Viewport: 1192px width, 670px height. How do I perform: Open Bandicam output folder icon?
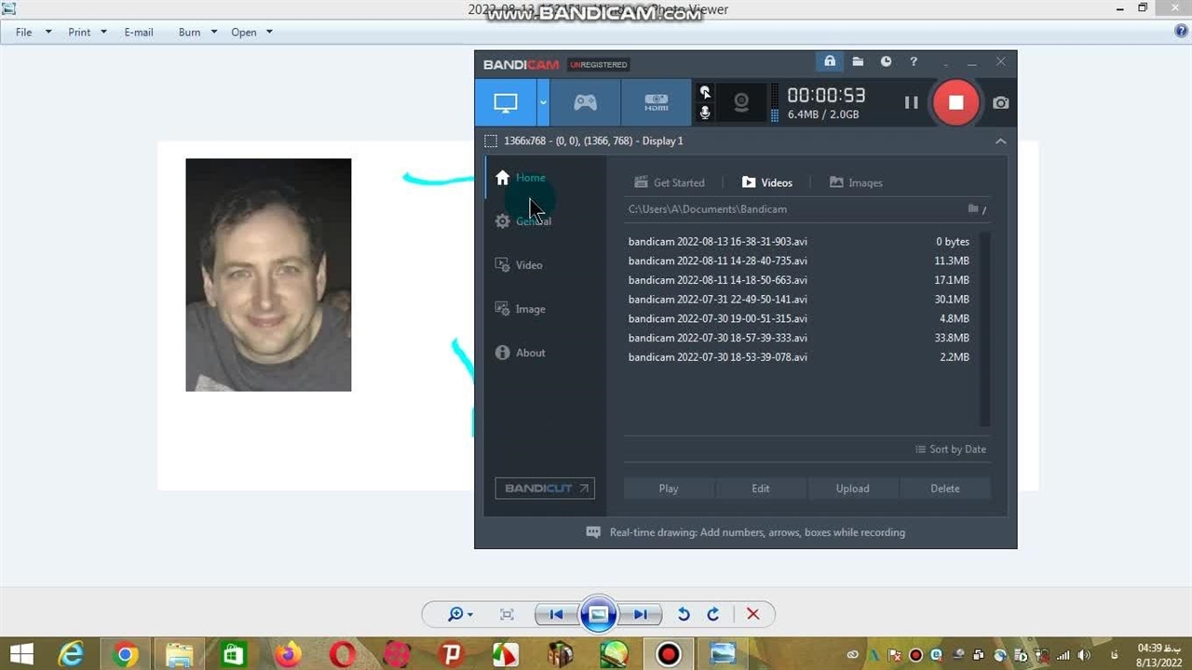[858, 62]
